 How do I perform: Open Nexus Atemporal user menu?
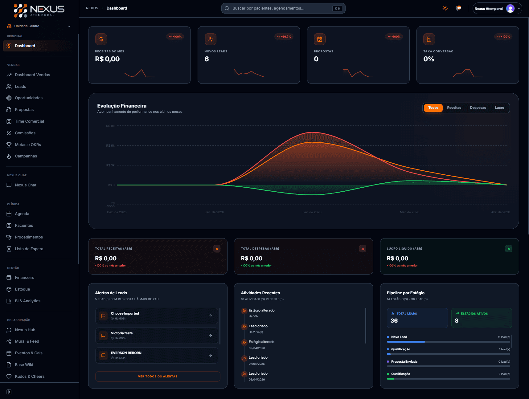tap(497, 9)
